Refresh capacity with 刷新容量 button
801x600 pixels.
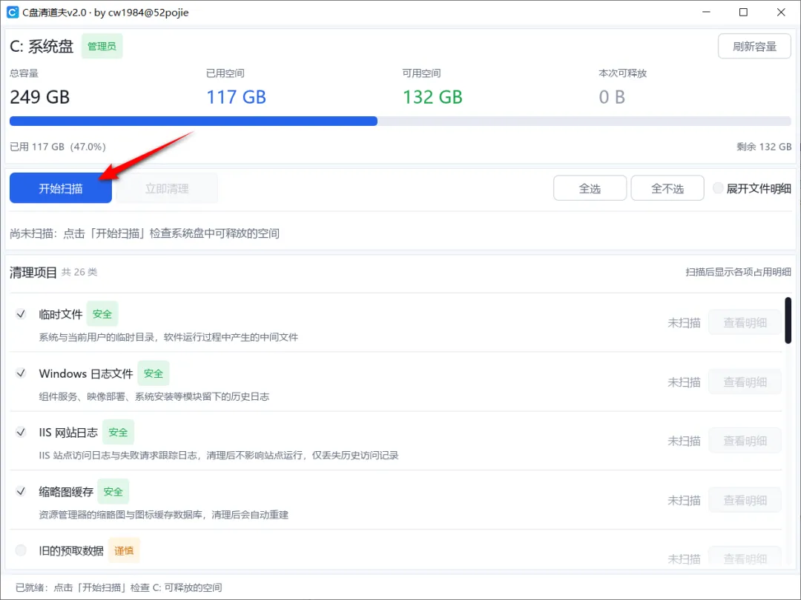point(754,47)
